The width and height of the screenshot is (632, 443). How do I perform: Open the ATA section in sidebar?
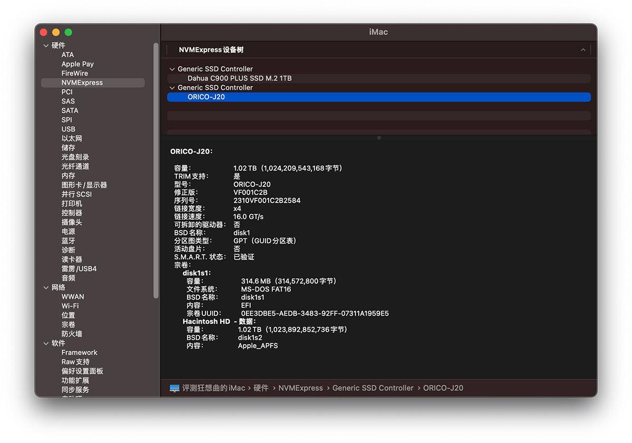point(67,54)
